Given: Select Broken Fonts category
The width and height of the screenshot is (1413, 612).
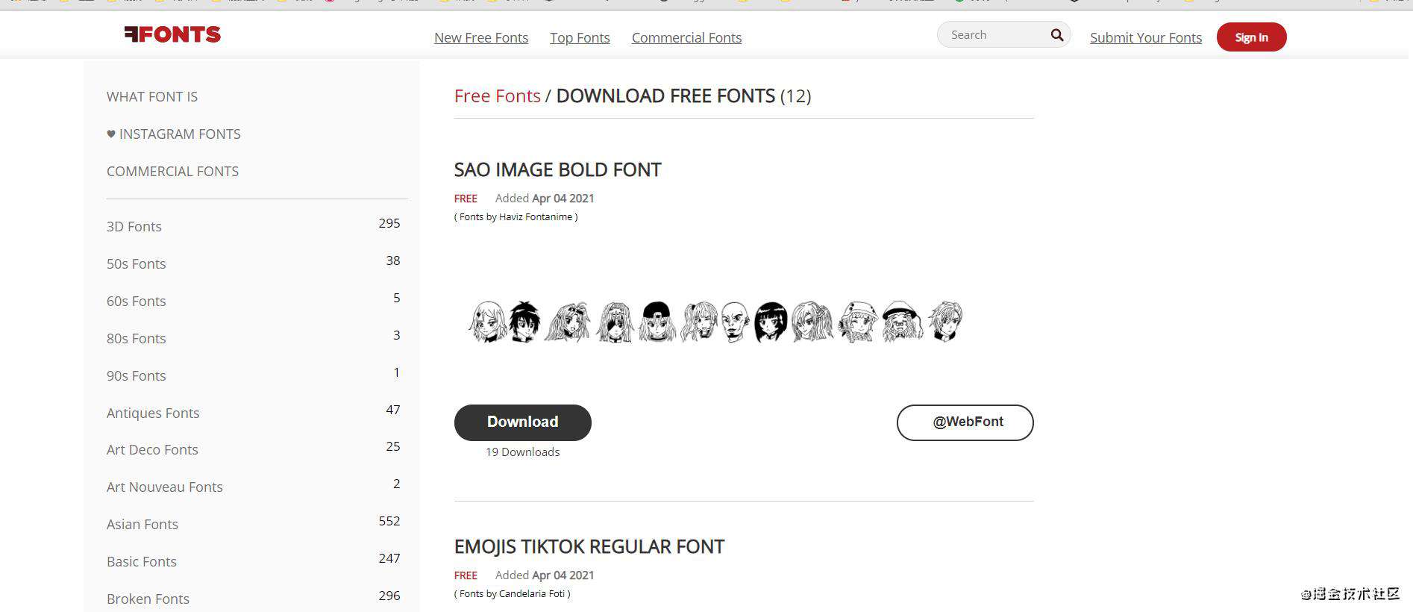Looking at the screenshot, I should pos(148,599).
